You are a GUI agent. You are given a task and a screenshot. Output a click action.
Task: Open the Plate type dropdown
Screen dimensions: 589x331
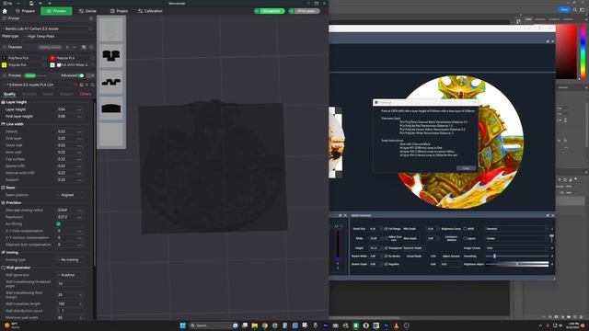coord(59,37)
